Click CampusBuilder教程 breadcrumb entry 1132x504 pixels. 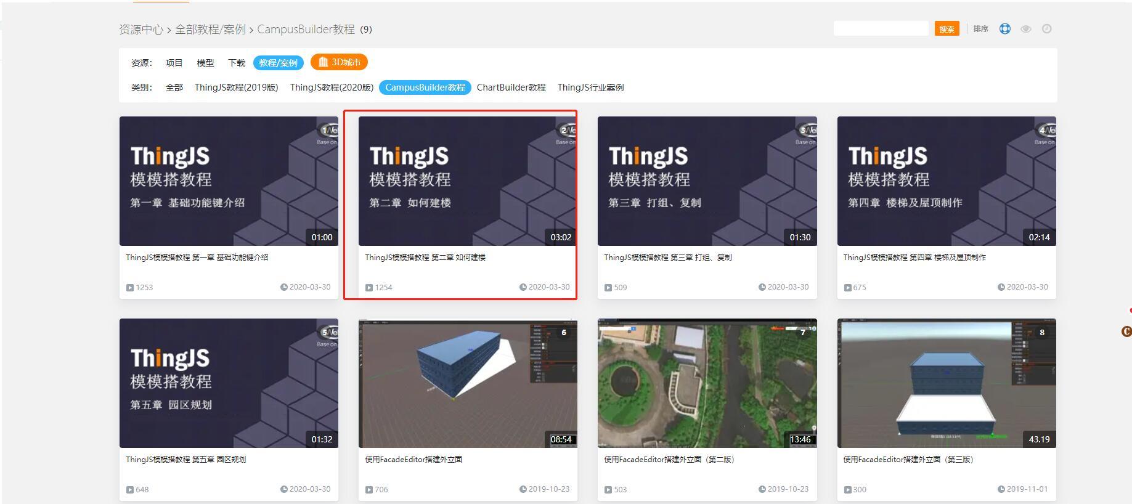point(306,30)
